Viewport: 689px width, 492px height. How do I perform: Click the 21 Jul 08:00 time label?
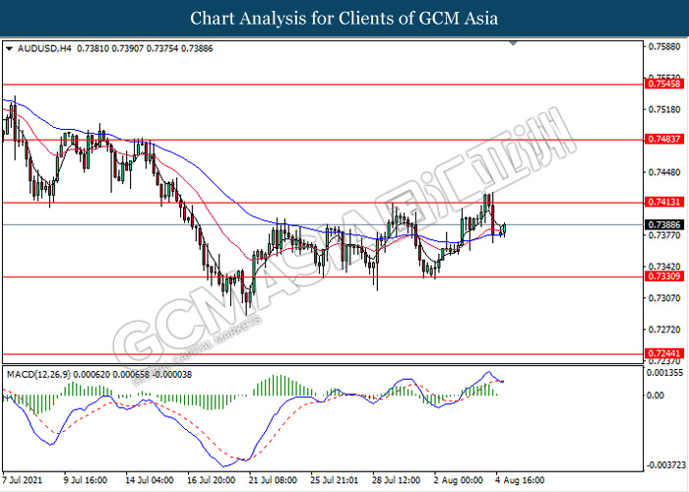click(274, 480)
